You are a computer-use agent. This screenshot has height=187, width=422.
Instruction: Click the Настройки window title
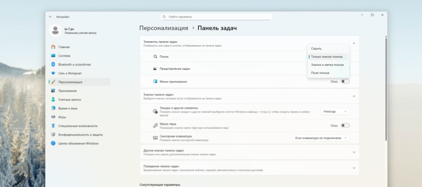[63, 17]
